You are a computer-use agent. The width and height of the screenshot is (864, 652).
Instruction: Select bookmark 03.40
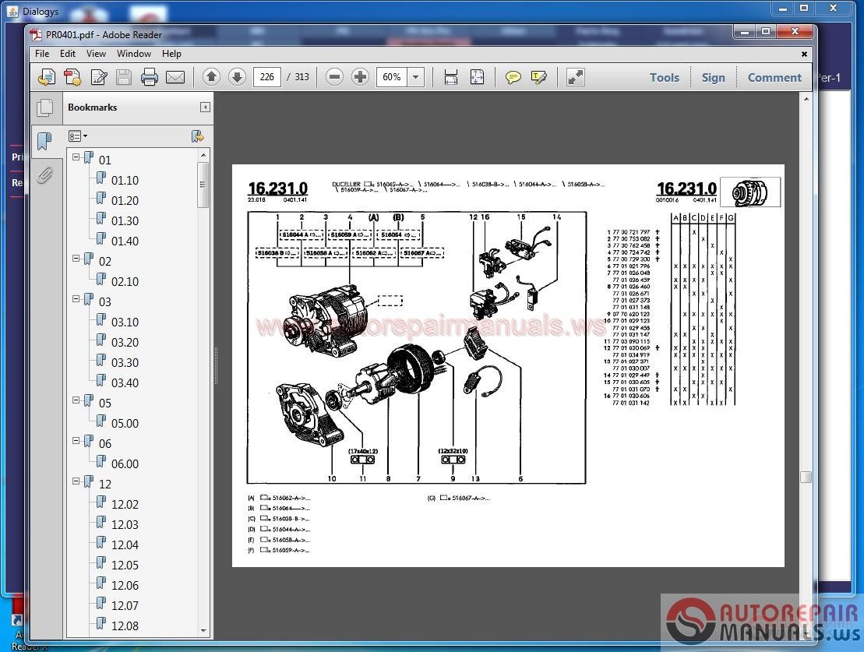(125, 383)
